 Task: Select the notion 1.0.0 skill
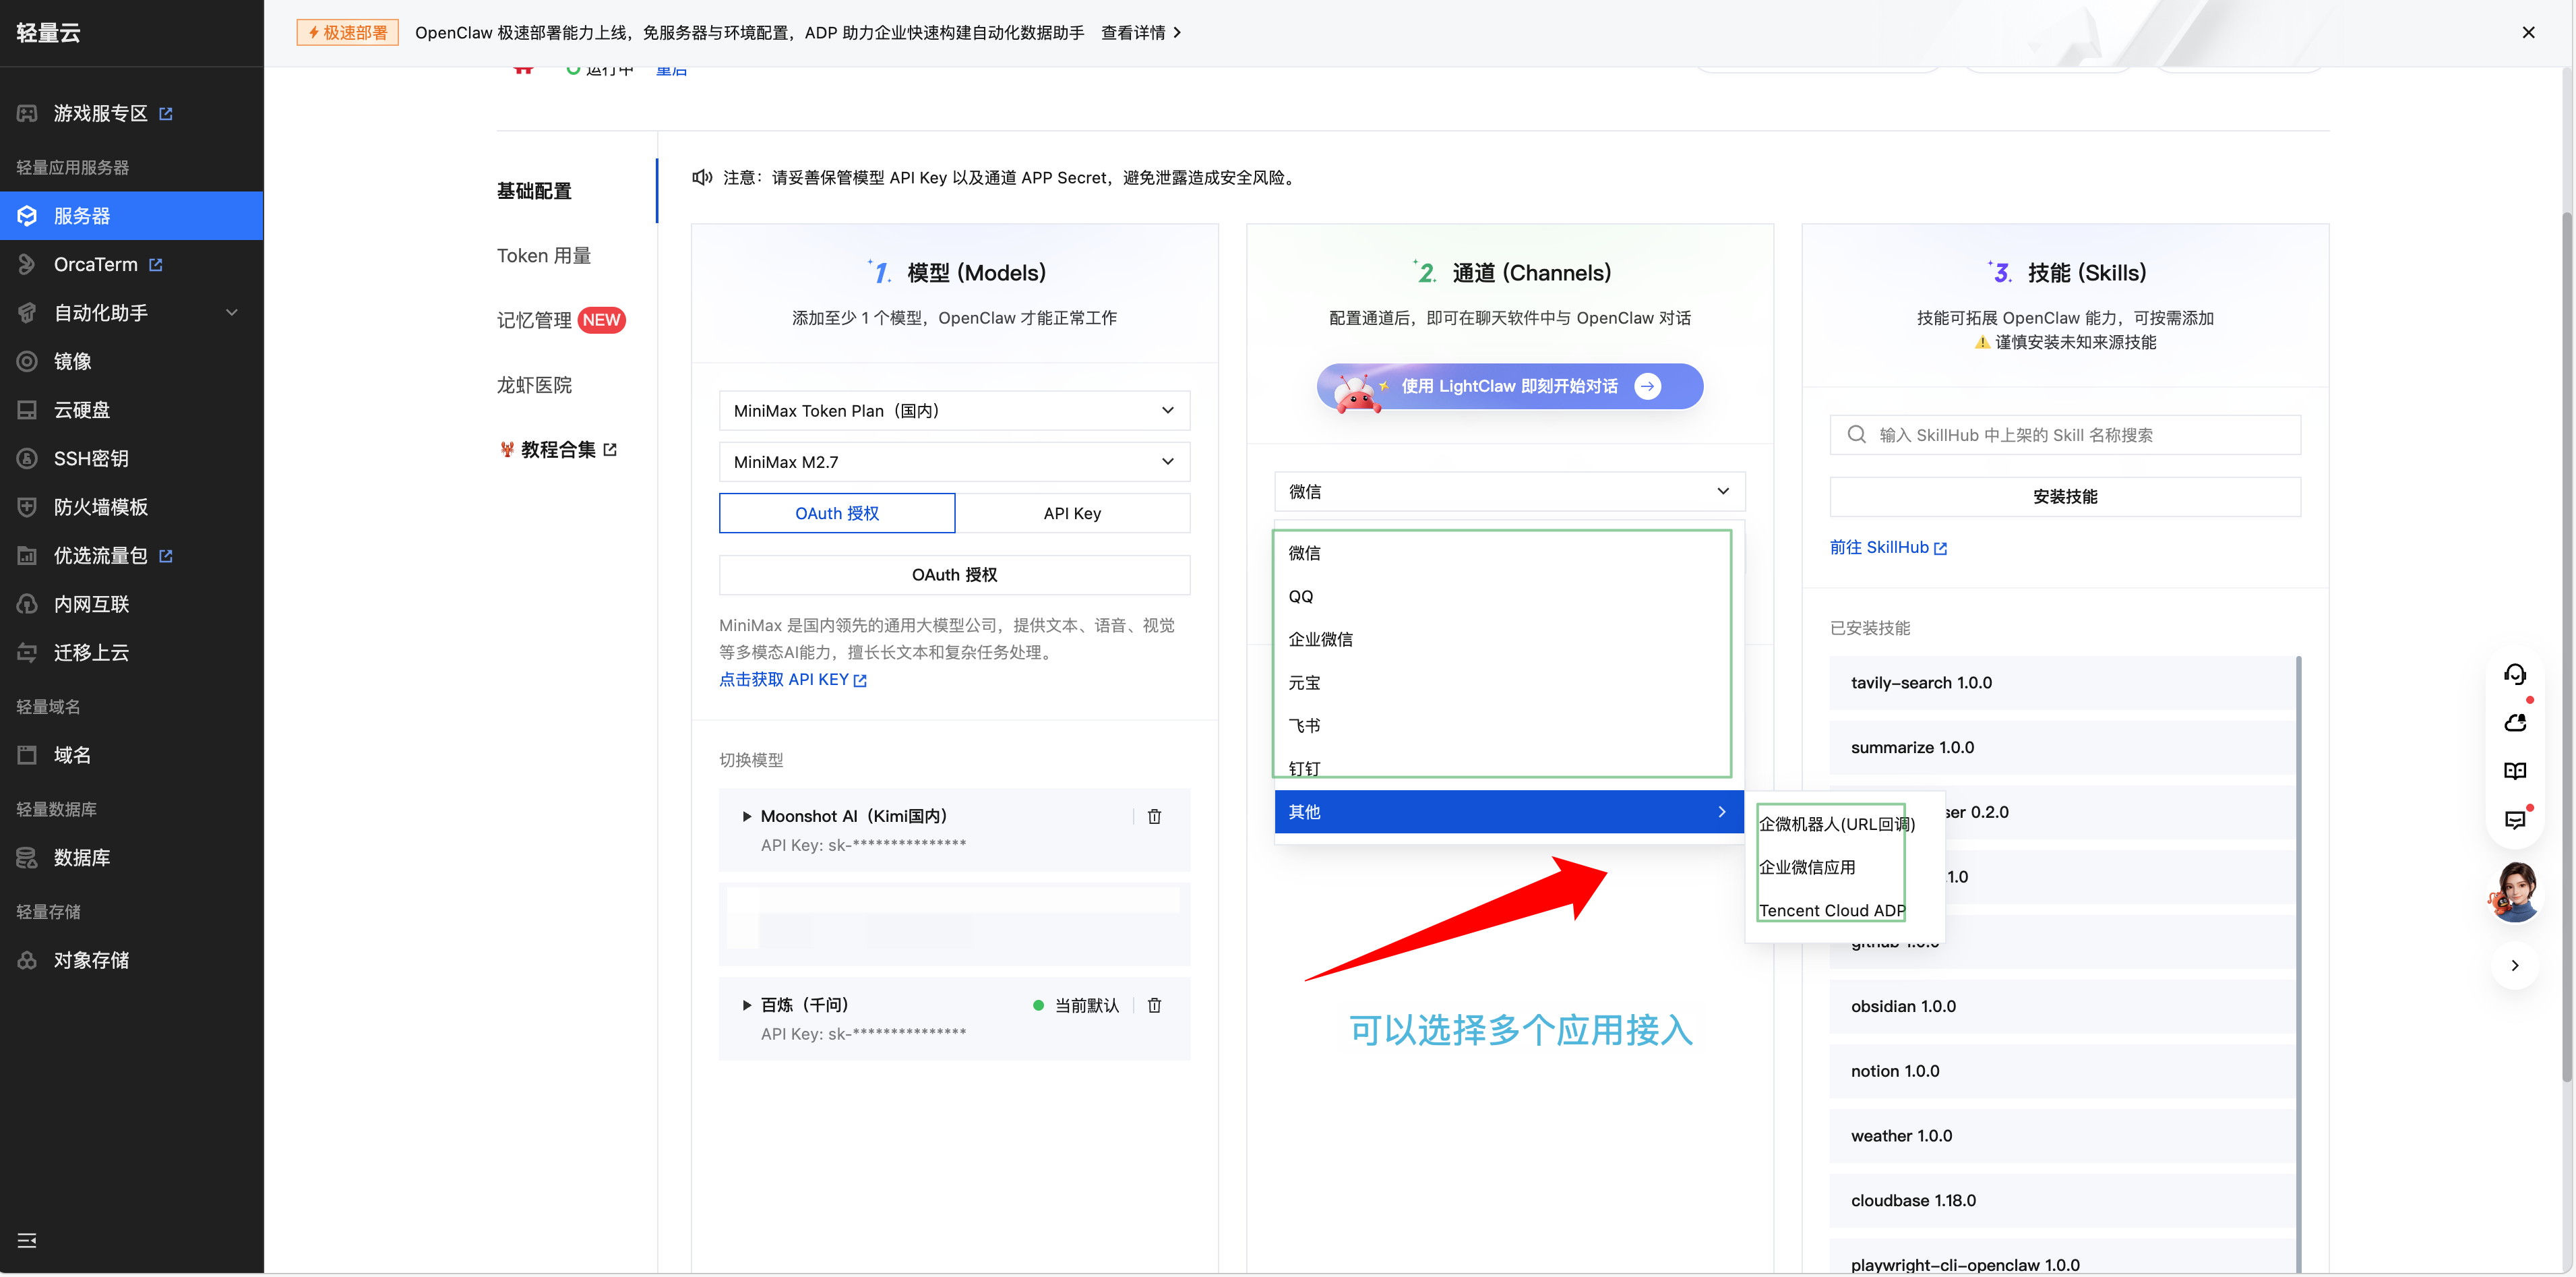(2062, 1072)
